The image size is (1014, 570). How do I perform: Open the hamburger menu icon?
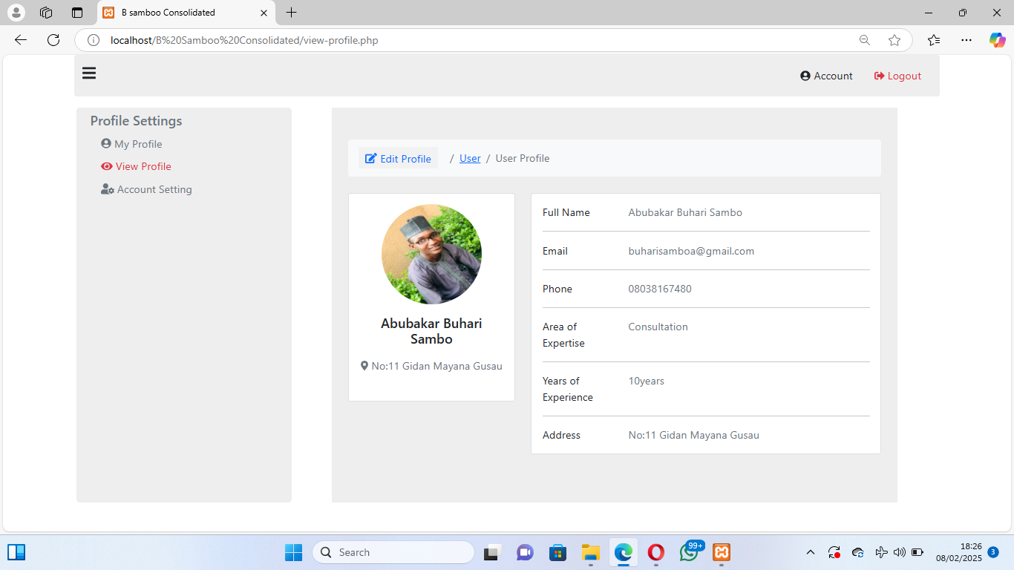click(89, 73)
